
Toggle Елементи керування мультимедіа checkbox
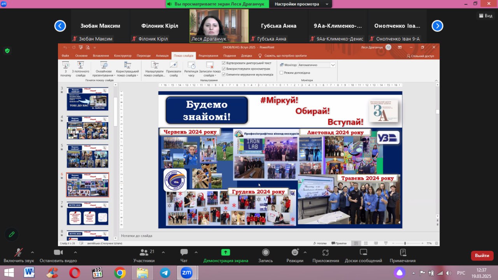[224, 74]
